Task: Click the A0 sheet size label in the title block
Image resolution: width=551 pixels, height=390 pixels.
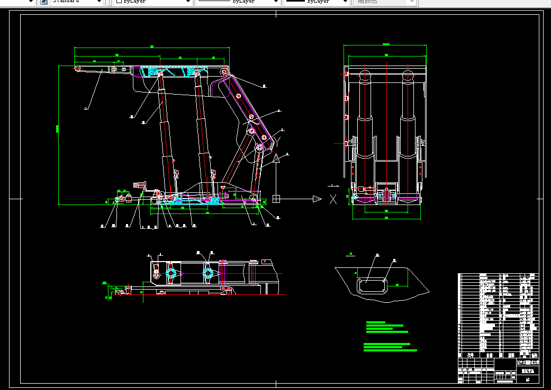Action: click(528, 379)
